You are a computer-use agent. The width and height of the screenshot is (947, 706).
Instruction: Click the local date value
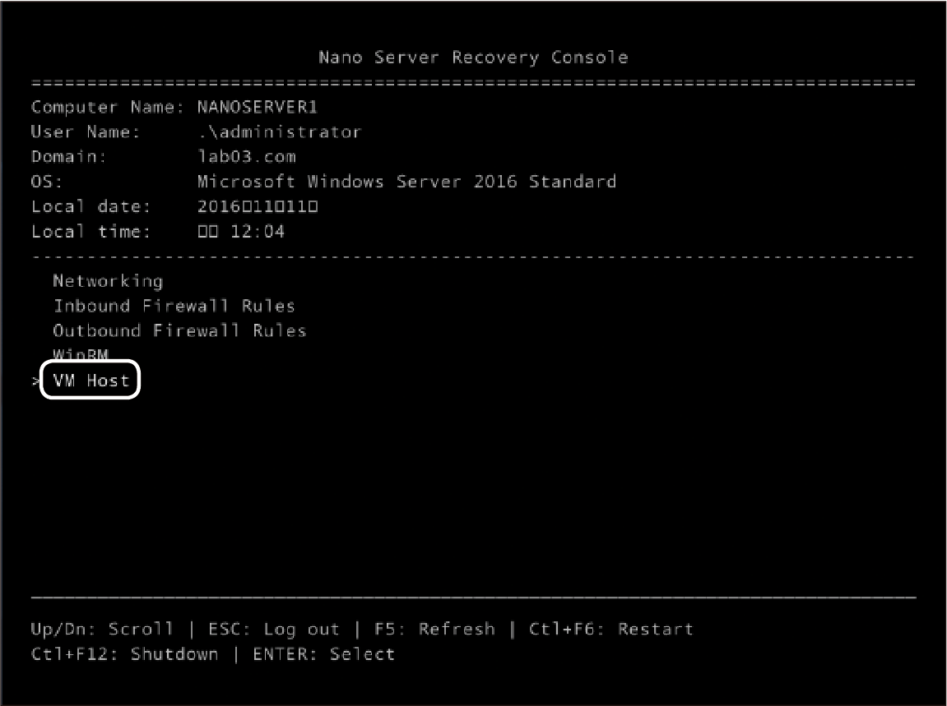point(258,206)
